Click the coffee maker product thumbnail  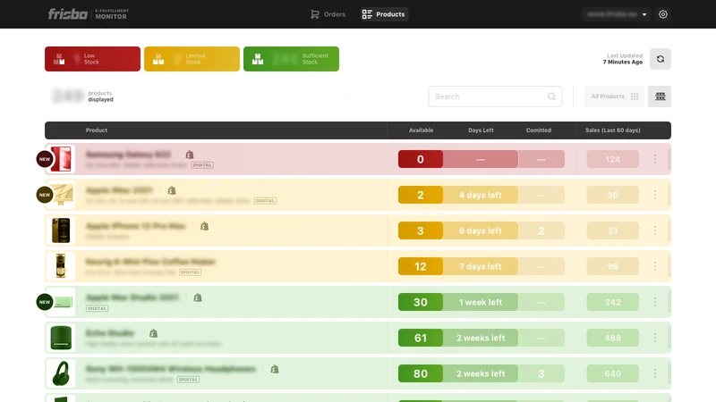tap(61, 266)
